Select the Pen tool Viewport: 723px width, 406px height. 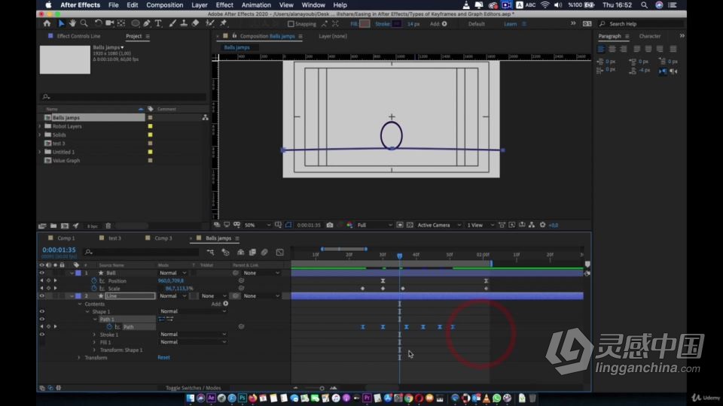[x=147, y=23]
